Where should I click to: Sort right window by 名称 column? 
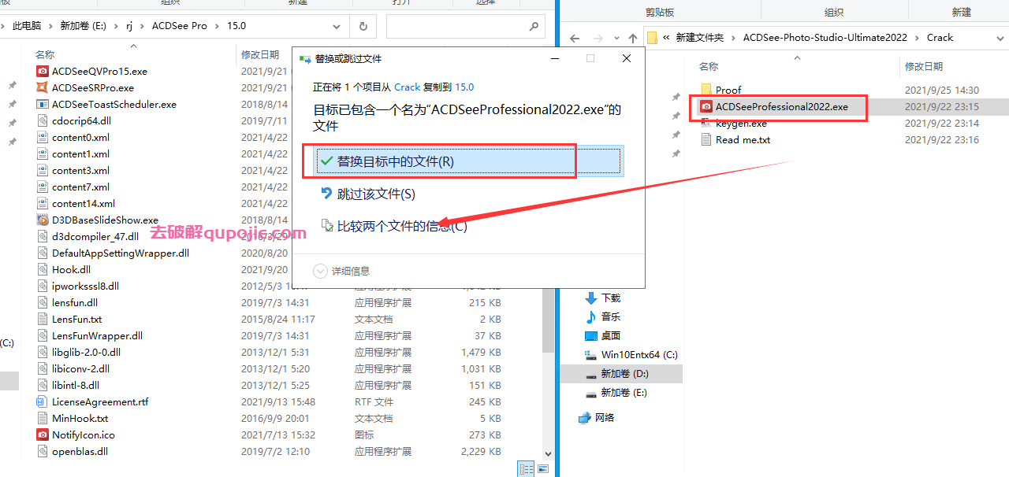[709, 67]
